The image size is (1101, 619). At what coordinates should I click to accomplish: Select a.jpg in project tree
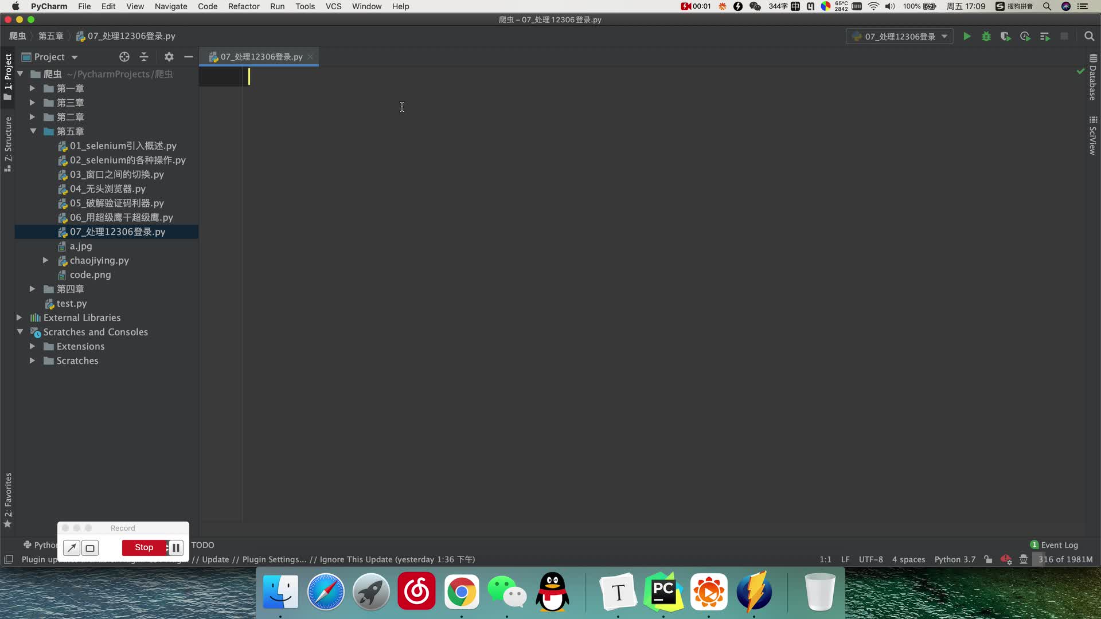(x=81, y=246)
